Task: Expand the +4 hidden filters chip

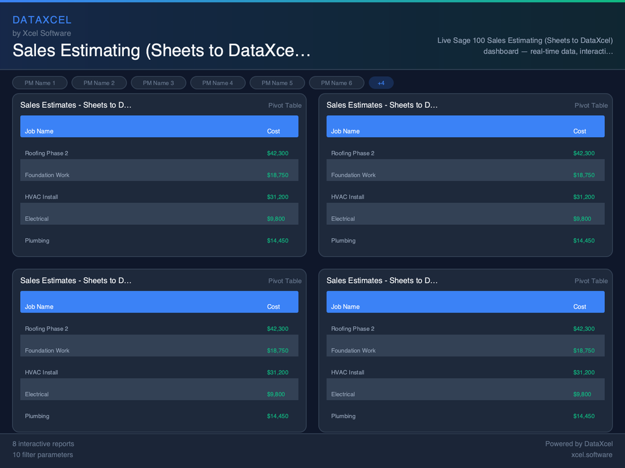Action: pyautogui.click(x=381, y=83)
